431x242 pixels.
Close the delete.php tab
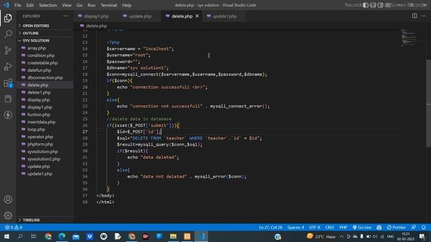[197, 16]
